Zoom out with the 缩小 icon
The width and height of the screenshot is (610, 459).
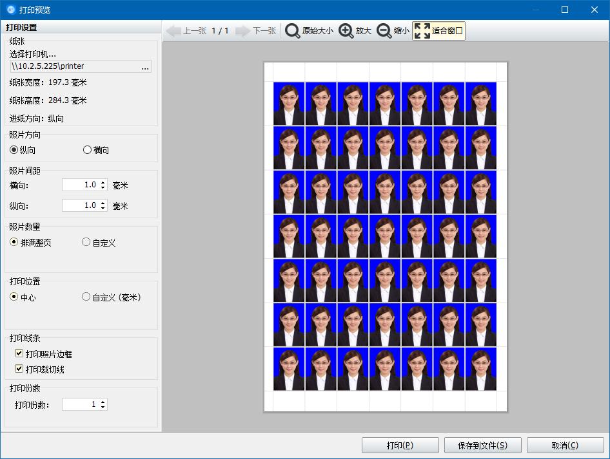point(384,31)
